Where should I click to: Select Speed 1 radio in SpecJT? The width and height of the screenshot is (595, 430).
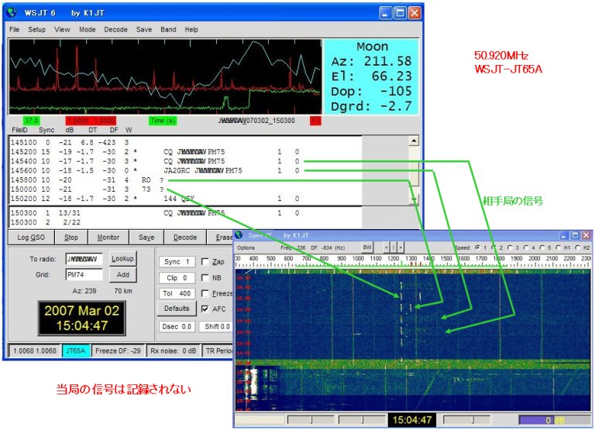coord(477,247)
